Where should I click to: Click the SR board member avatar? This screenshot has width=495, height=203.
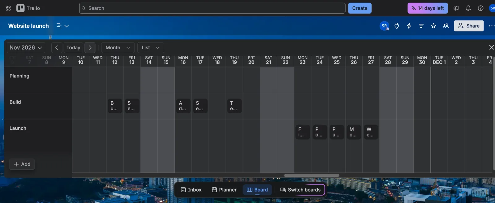384,26
